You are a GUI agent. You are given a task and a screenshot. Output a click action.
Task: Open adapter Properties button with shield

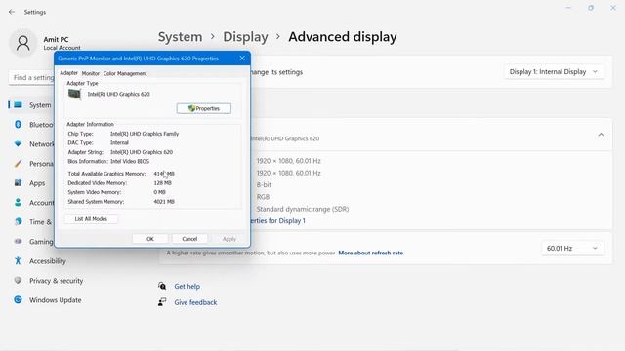(x=204, y=108)
